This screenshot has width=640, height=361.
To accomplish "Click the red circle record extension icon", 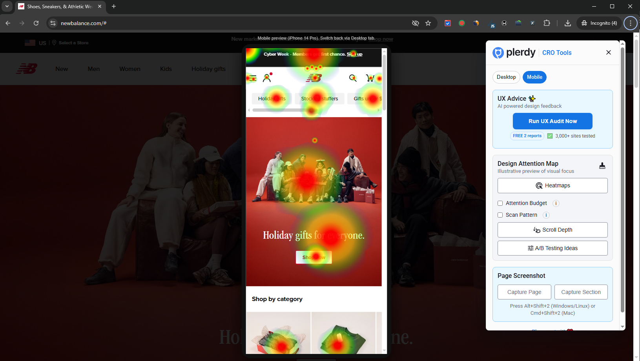I will 462,23.
